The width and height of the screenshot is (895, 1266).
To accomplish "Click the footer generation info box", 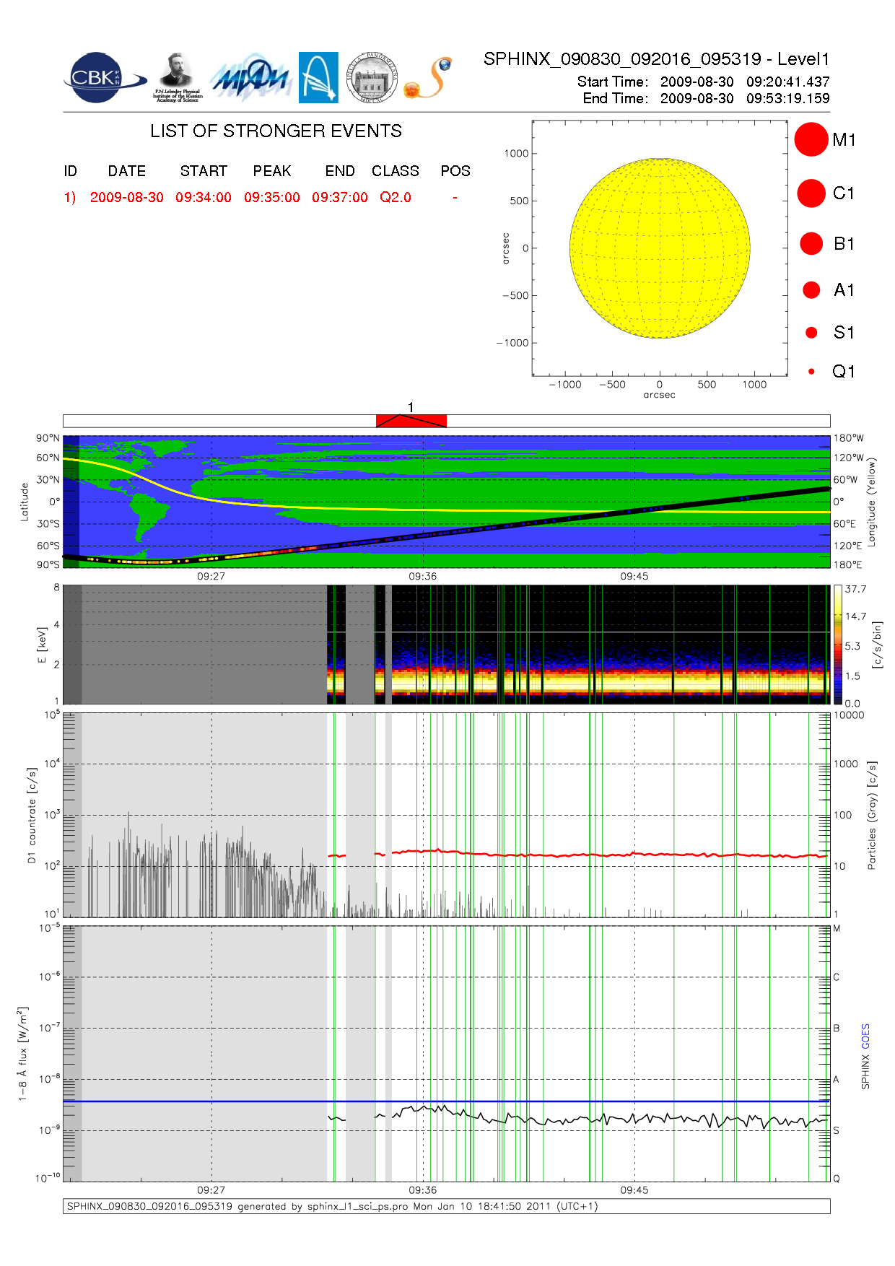I will (x=446, y=1206).
